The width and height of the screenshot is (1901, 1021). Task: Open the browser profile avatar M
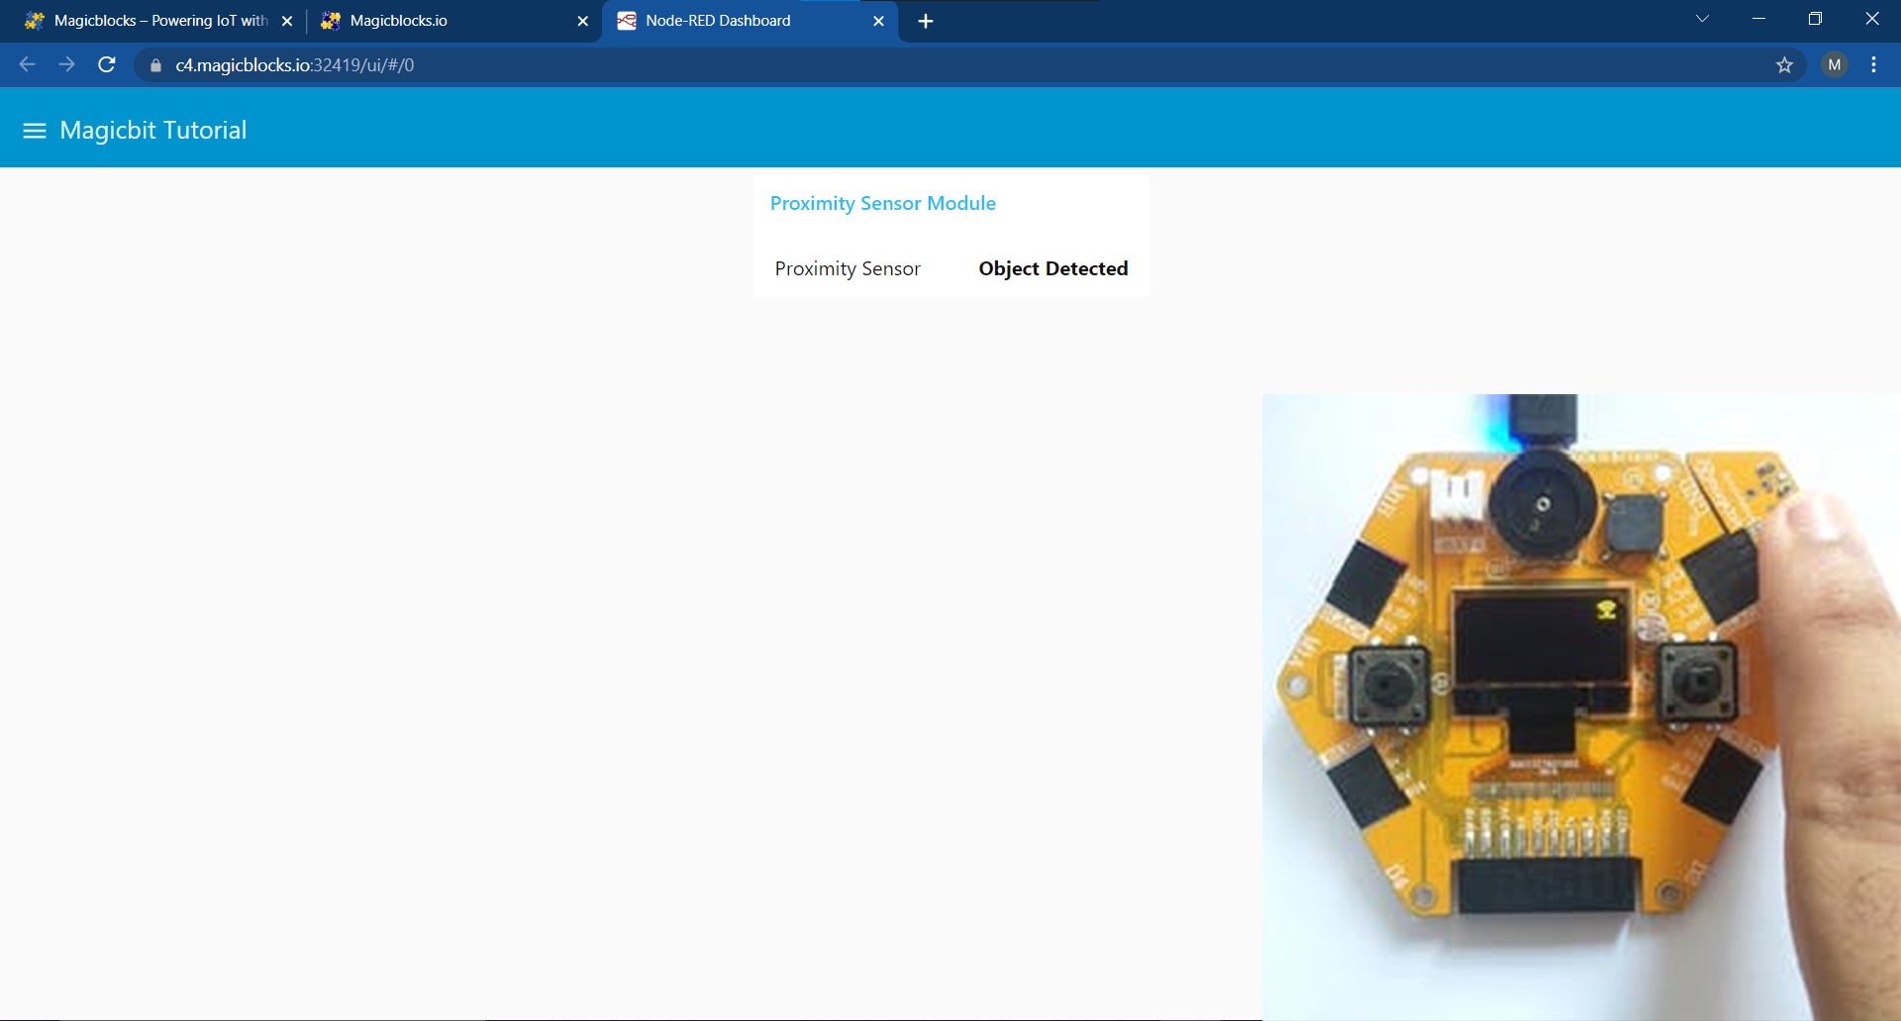(x=1834, y=64)
